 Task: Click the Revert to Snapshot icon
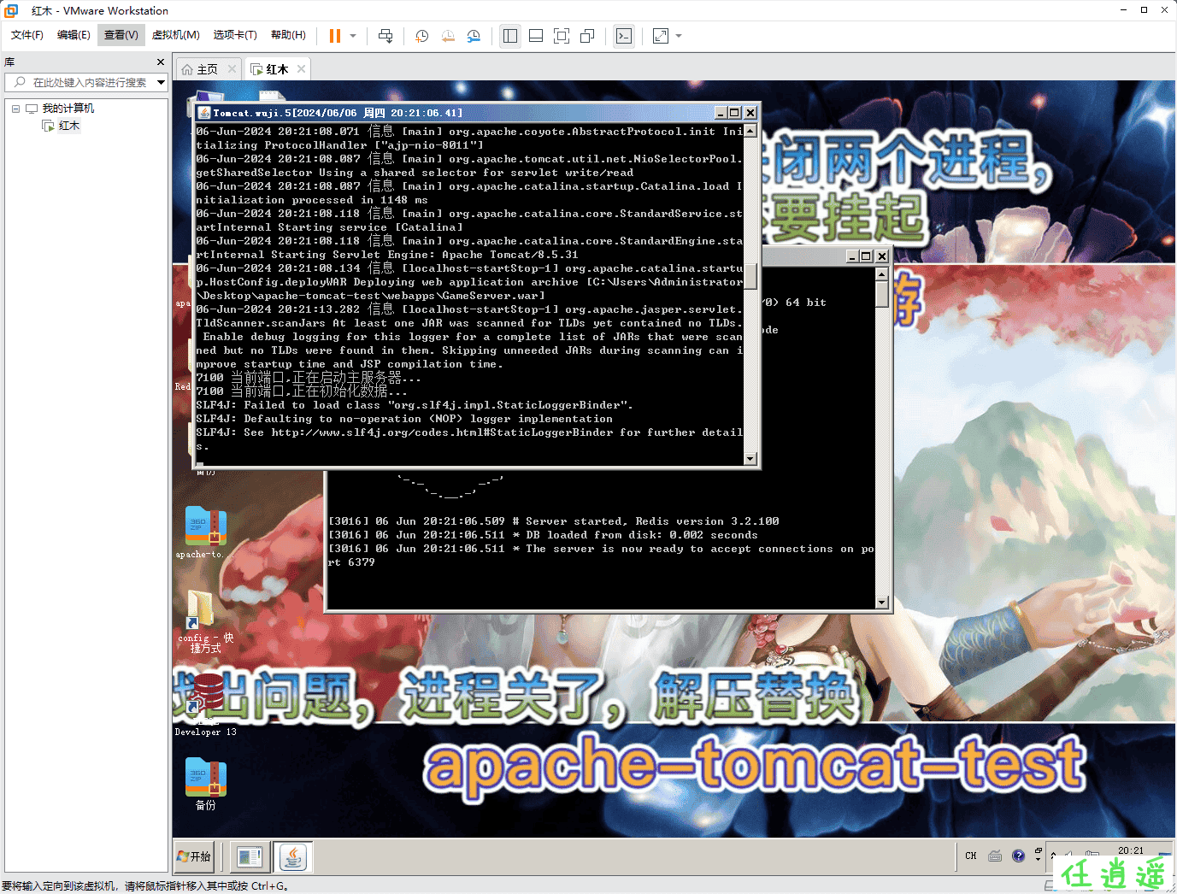coord(448,36)
